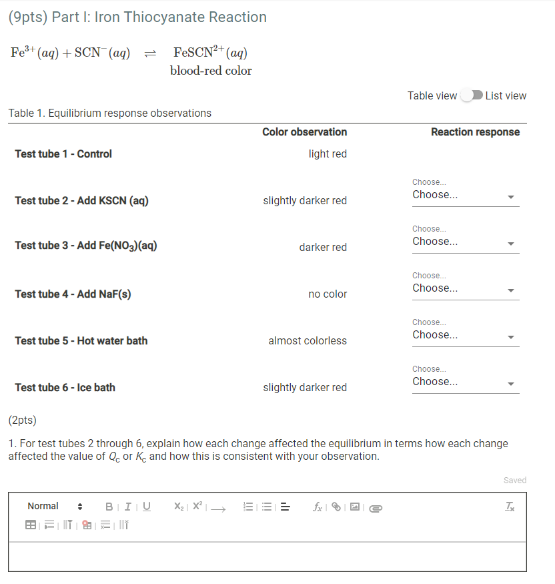This screenshot has width=555, height=584.
Task: Insert a formula with fx
Action: point(317,507)
